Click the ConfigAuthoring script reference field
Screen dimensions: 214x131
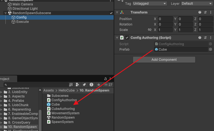pyautogui.click(x=181, y=44)
